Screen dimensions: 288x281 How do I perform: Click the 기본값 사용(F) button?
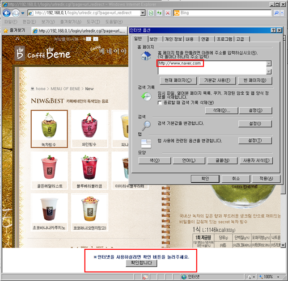click(217, 80)
